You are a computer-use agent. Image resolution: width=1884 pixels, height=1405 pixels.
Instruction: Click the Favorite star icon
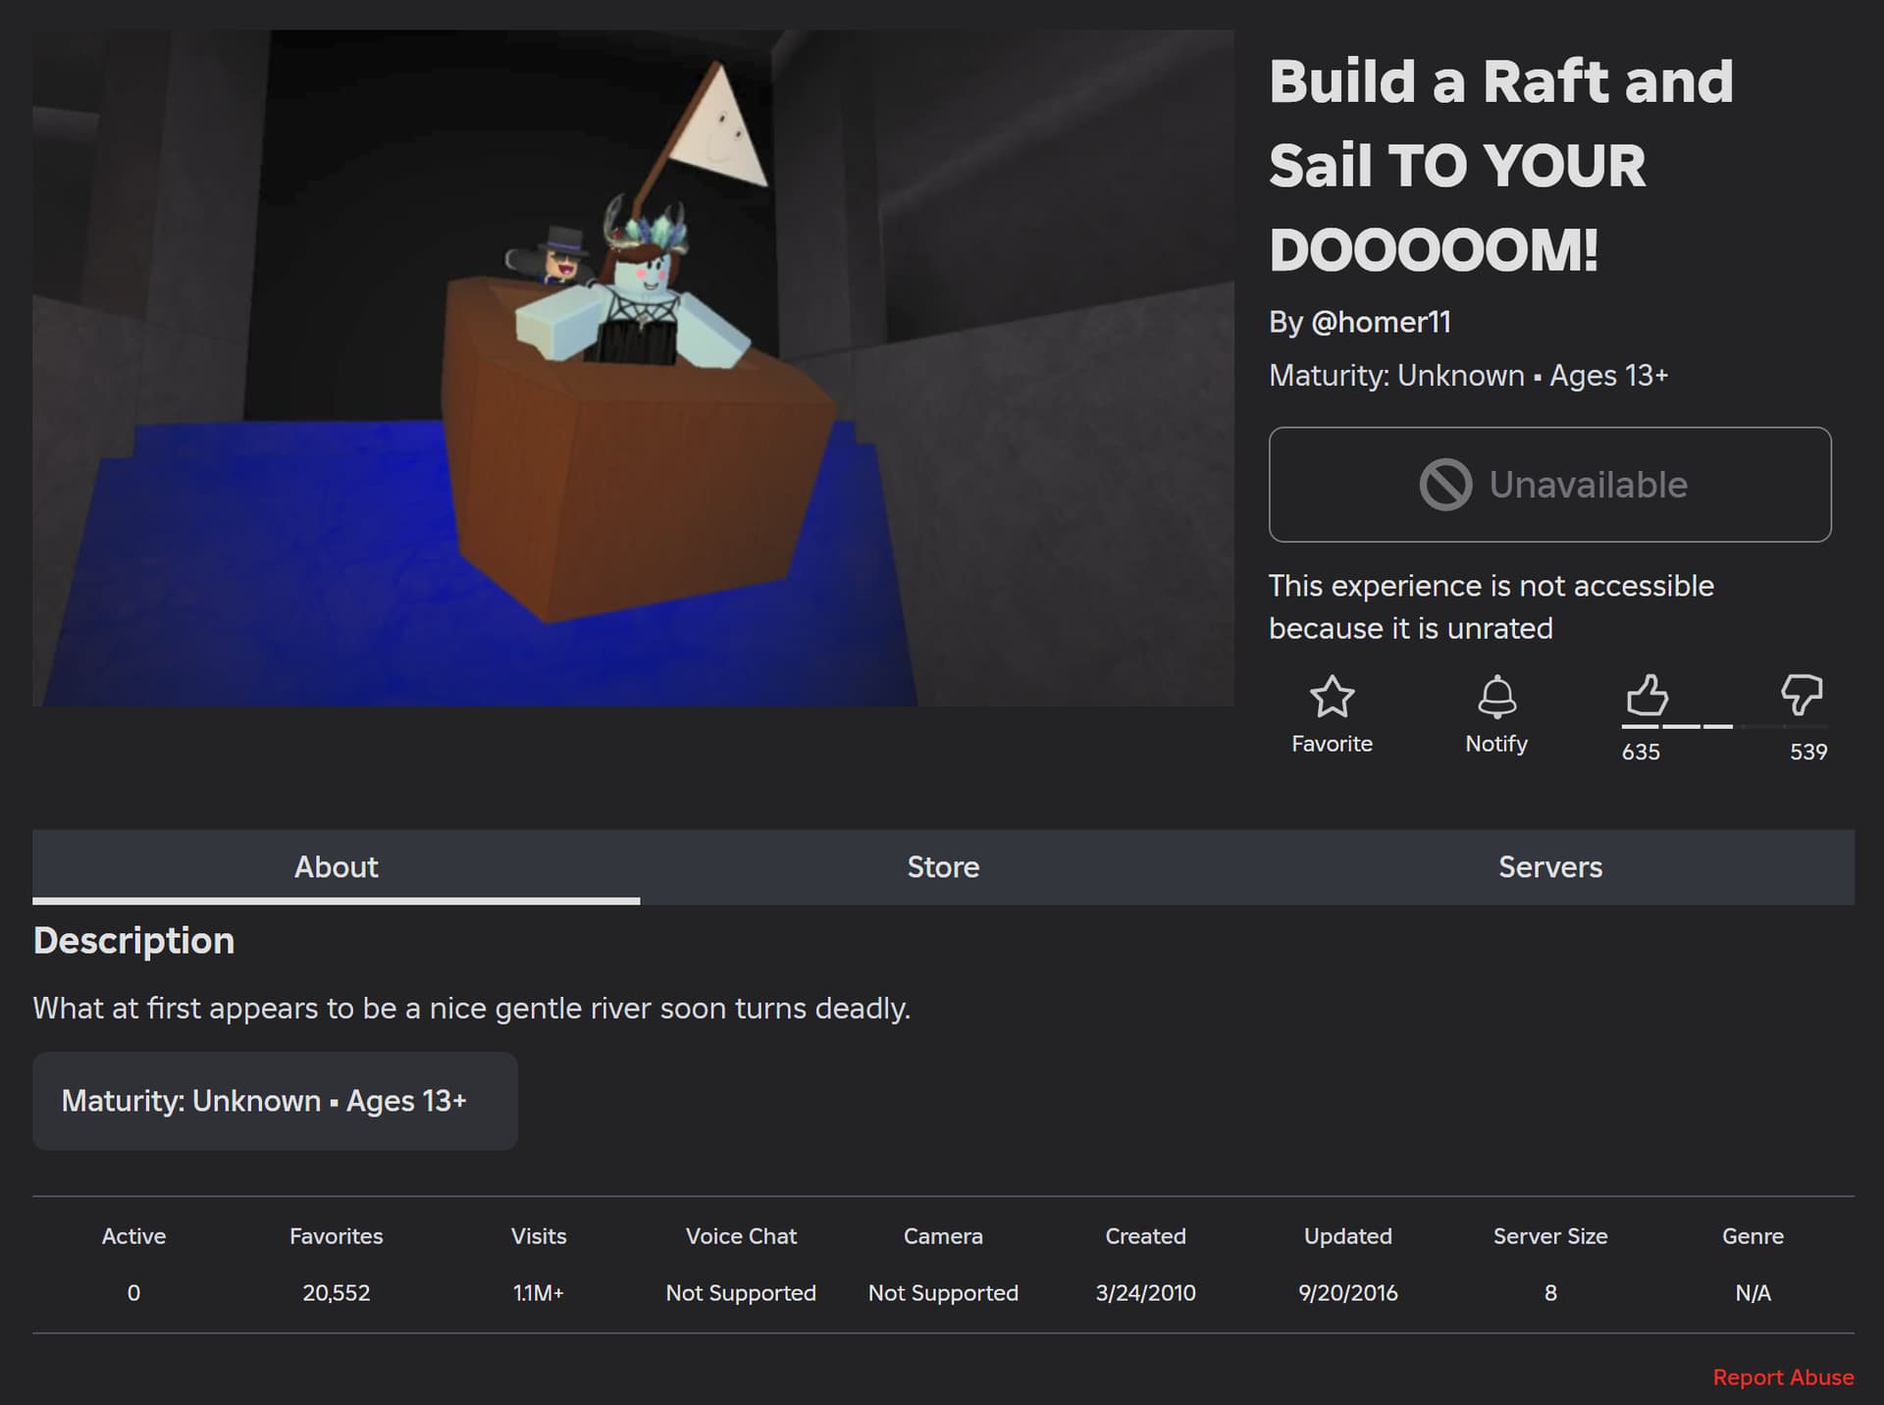1332,697
